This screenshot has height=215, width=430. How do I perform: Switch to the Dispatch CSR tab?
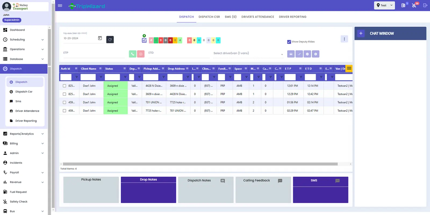209,17
